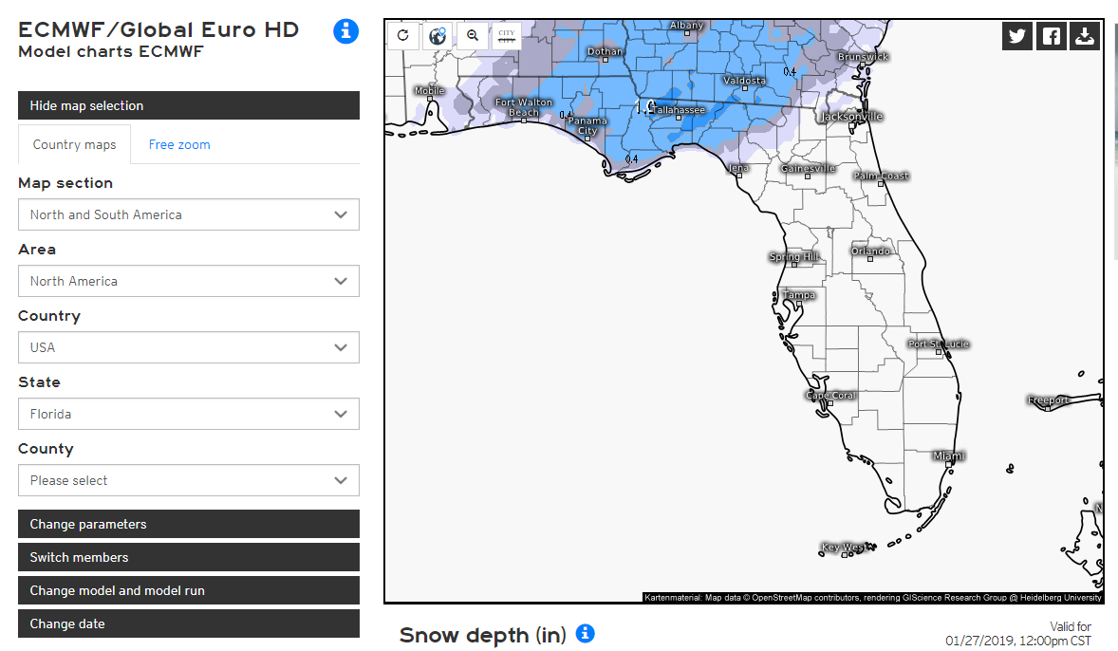
Task: Open the Country dropdown showing USA
Action: click(189, 347)
